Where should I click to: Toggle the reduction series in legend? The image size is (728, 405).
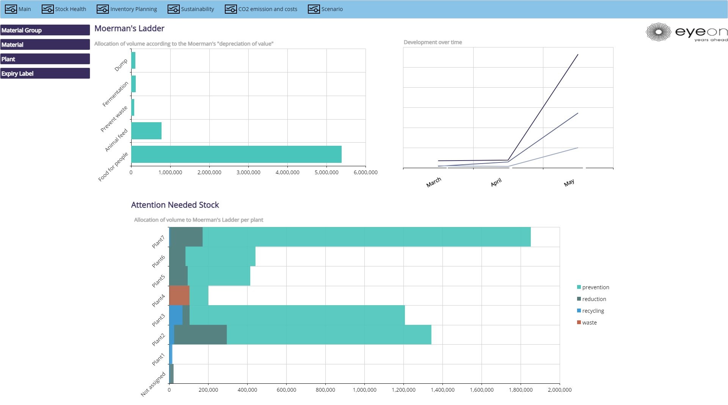tap(594, 299)
